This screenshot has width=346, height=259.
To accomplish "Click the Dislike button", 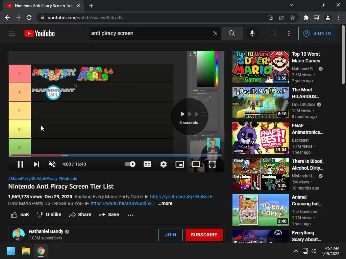I will tap(49, 214).
